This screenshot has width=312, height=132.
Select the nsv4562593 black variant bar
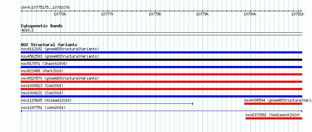click(x=161, y=60)
